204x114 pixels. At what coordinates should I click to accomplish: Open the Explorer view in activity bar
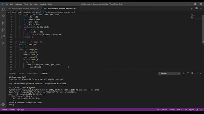pyautogui.click(x=3, y=9)
